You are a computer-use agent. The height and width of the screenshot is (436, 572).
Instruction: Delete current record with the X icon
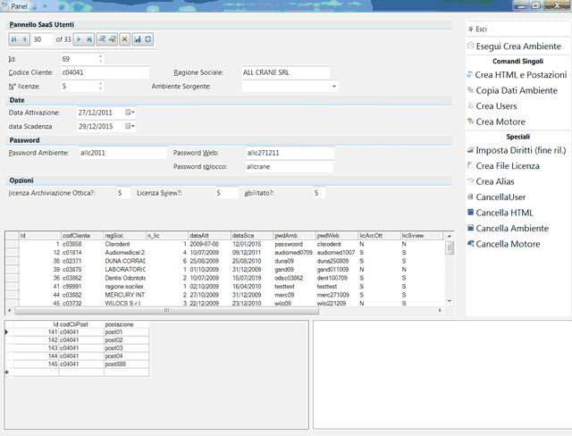(x=124, y=39)
